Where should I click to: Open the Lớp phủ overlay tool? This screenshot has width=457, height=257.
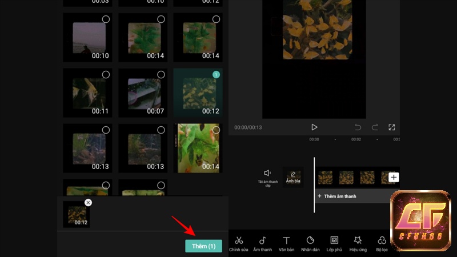point(334,244)
